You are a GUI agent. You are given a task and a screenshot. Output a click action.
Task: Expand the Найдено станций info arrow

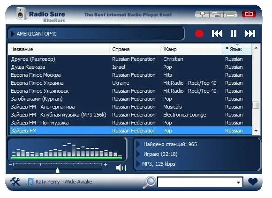(138, 144)
